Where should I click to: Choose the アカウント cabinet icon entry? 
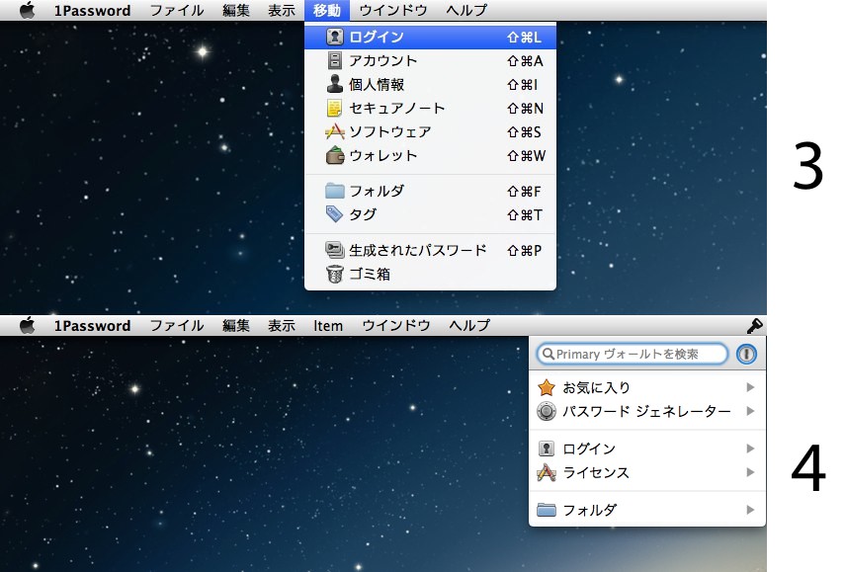(x=335, y=60)
